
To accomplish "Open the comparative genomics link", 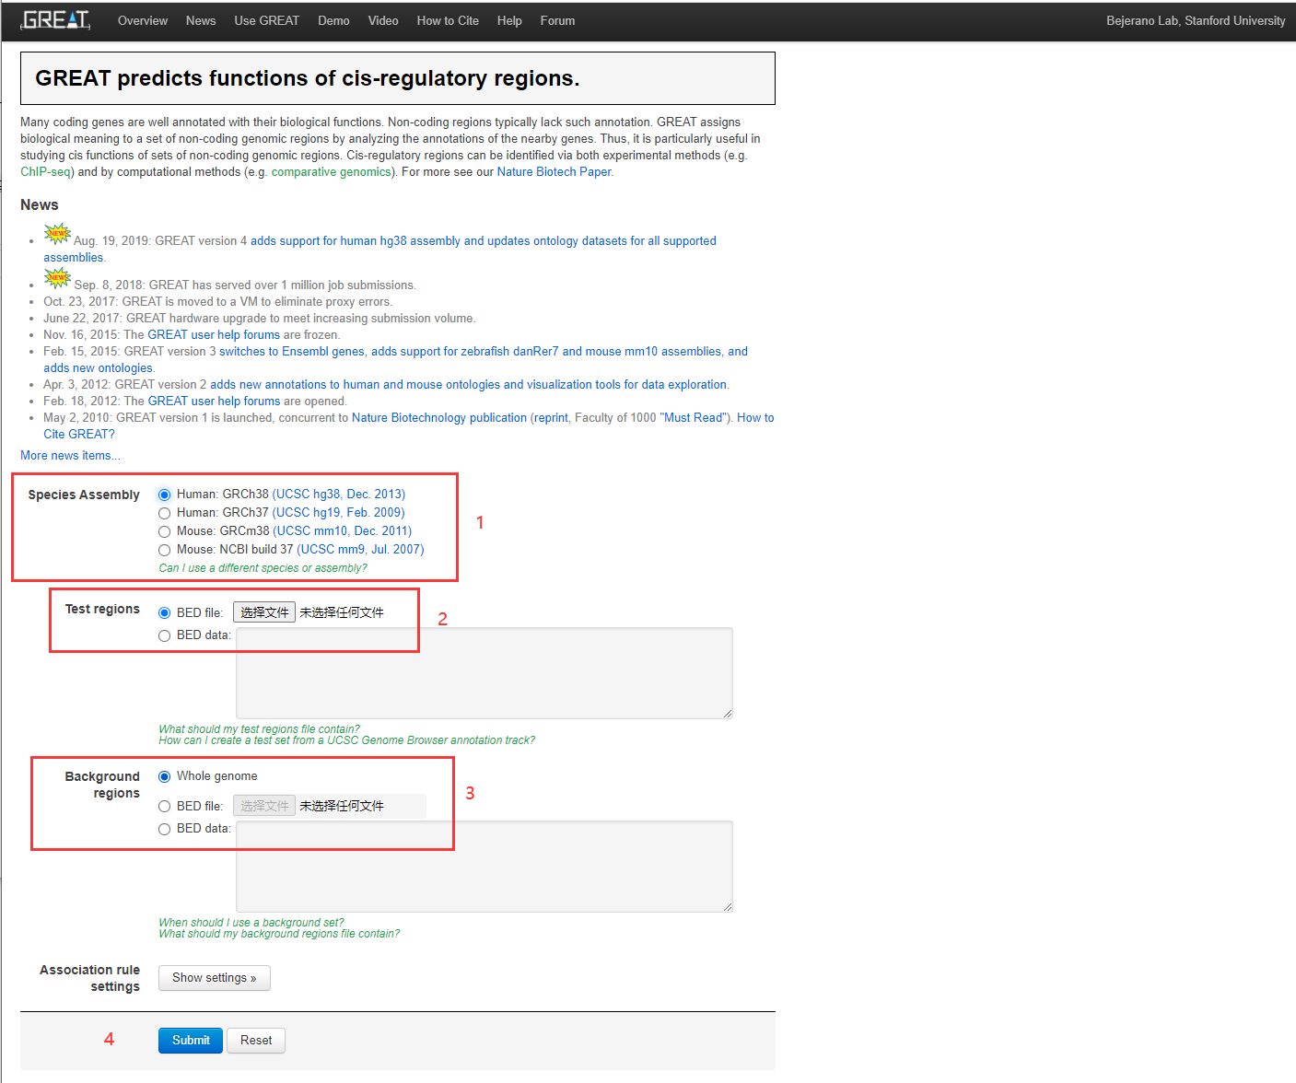I will (x=332, y=172).
